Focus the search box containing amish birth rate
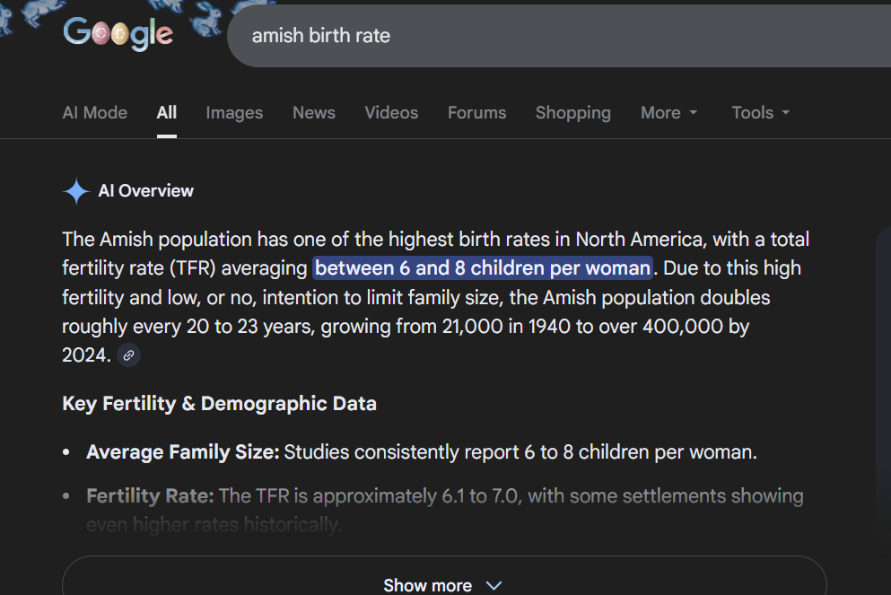The width and height of the screenshot is (891, 595). tap(538, 36)
